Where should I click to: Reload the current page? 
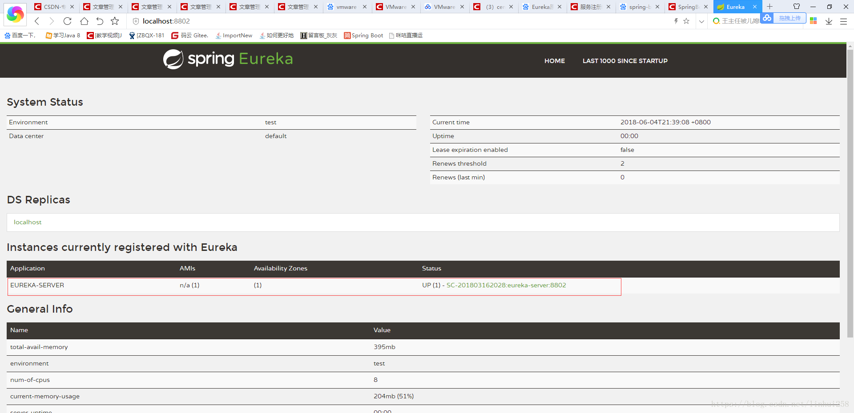pos(67,21)
